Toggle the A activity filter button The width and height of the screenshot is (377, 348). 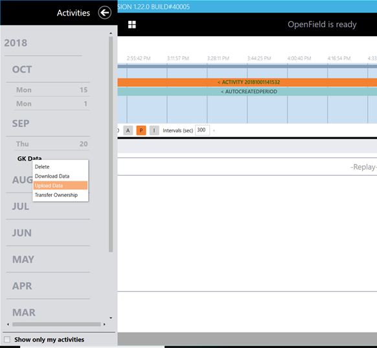(x=128, y=131)
